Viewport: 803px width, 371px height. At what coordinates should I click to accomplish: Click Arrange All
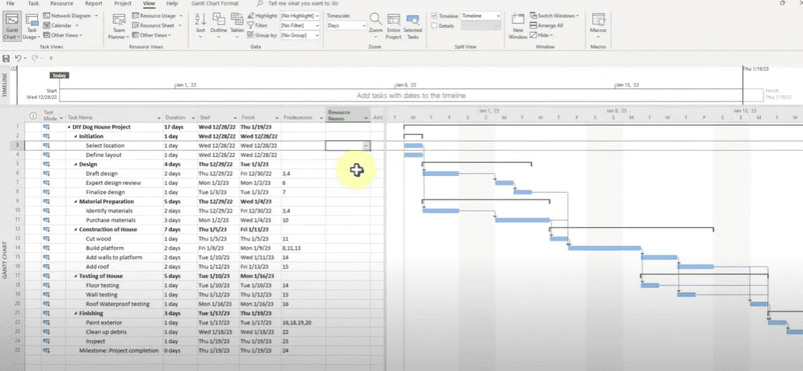[x=546, y=25]
